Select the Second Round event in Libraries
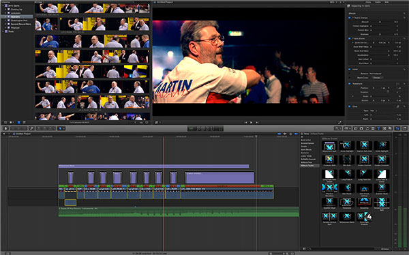Viewport: 409px width, 255px height. tap(17, 24)
